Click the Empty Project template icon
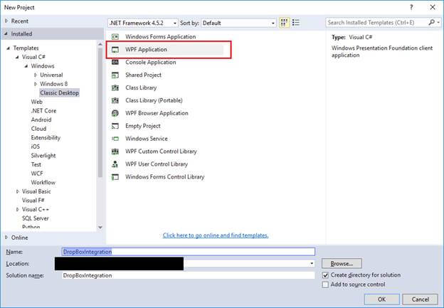This screenshot has height=308, width=444. pos(115,126)
